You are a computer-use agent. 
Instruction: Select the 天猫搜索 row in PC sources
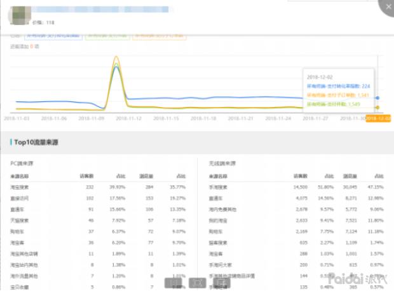pyautogui.click(x=98, y=220)
